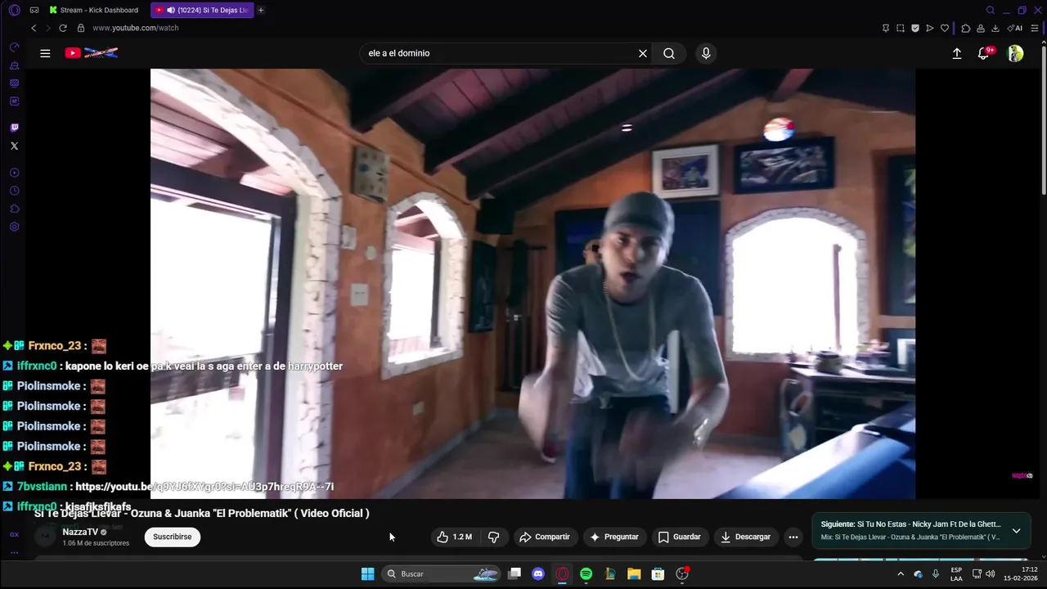Open My Flow send arrow icon
The width and height of the screenshot is (1047, 589).
tap(930, 28)
